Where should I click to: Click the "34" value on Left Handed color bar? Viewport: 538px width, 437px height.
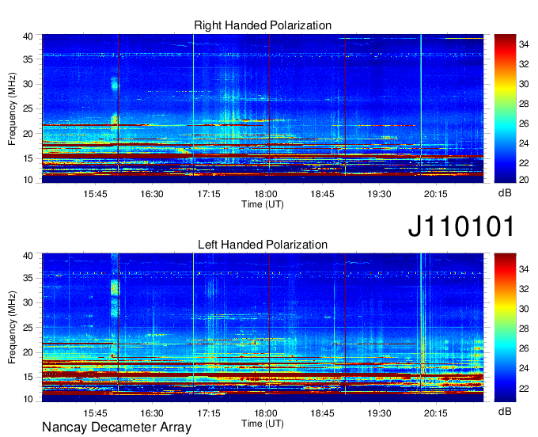click(x=524, y=269)
